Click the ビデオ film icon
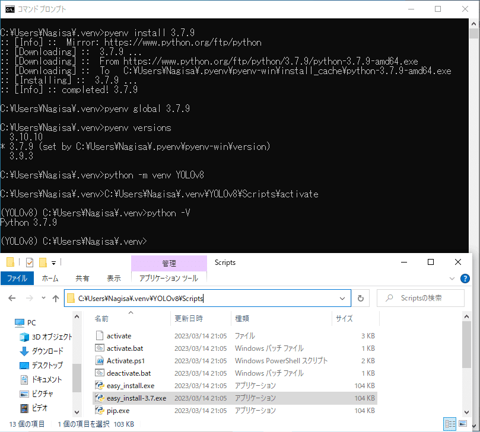Viewport: 480px width, 432px height. (x=24, y=408)
